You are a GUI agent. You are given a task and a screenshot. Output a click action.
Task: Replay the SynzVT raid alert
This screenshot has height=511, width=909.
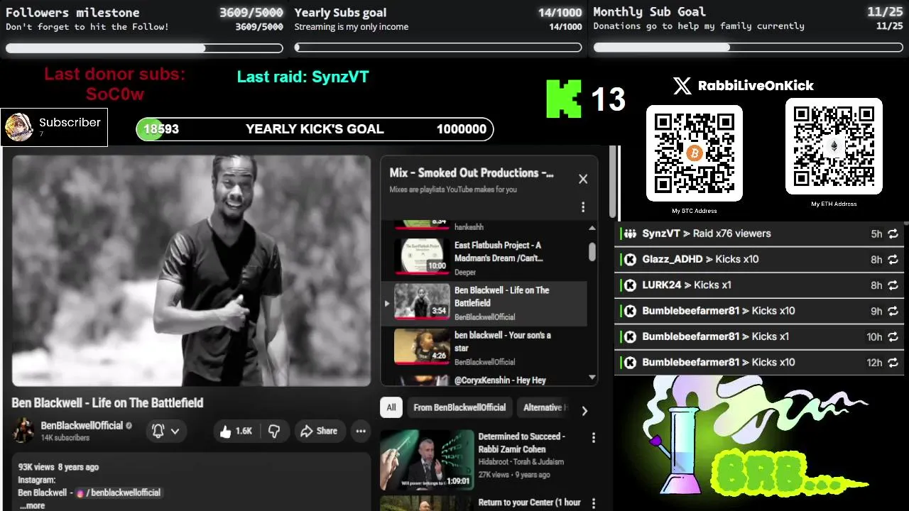(893, 233)
